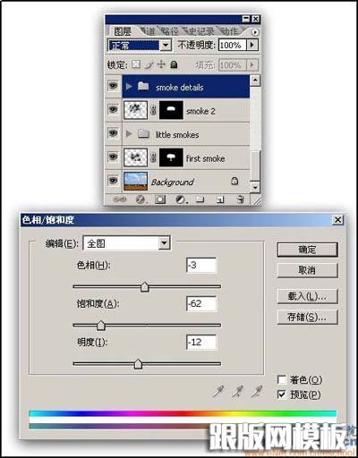This screenshot has height=458, width=358.
Task: Click the 确定 OK button
Action: (307, 250)
